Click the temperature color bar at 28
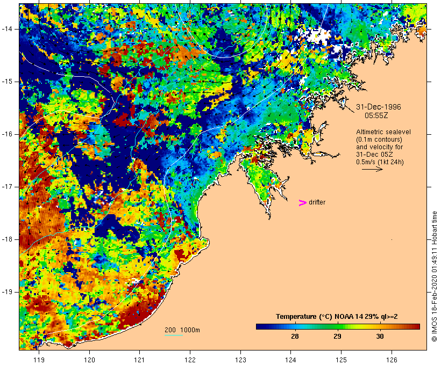The height and width of the screenshot is (365, 441). coord(295,326)
